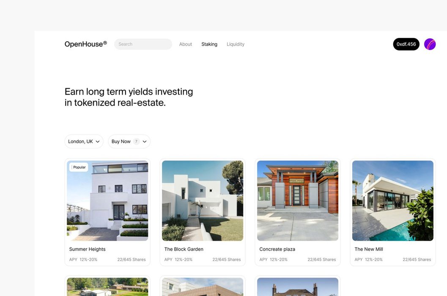Screen dimensions: 447x296
Task: Go to the About page
Action: [x=185, y=44]
